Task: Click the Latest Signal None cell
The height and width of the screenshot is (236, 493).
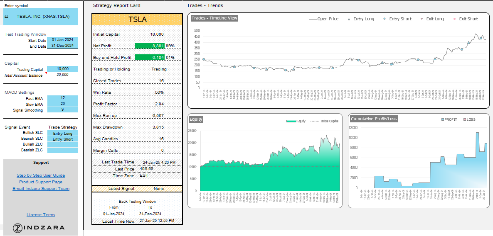Action: 159,189
